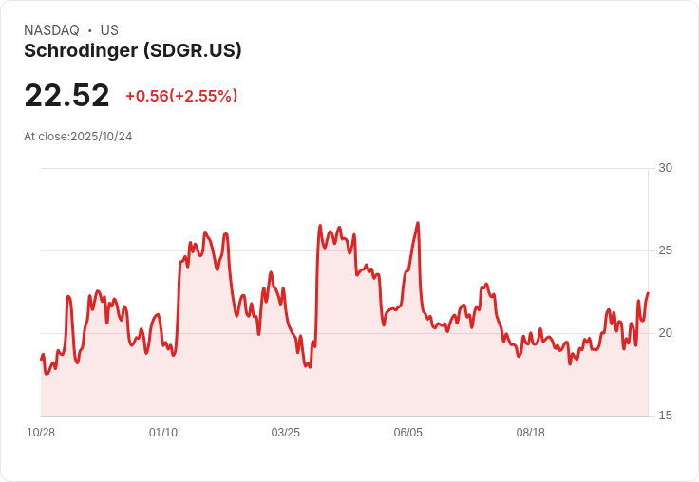Select the 10/28 date axis label
Screen dimensions: 699x482
tap(41, 433)
